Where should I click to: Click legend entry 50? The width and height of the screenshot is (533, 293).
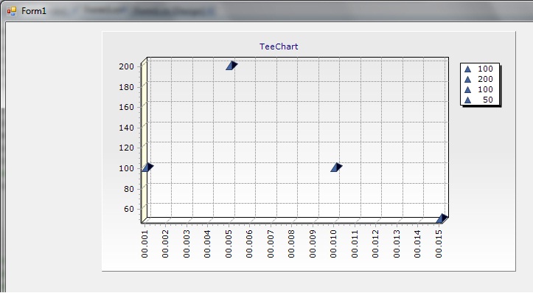tap(488, 100)
